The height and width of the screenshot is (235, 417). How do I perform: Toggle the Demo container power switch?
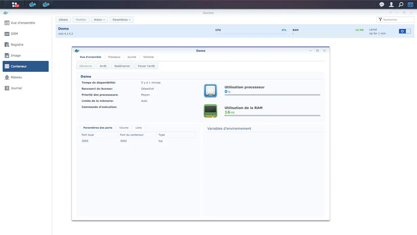click(405, 31)
